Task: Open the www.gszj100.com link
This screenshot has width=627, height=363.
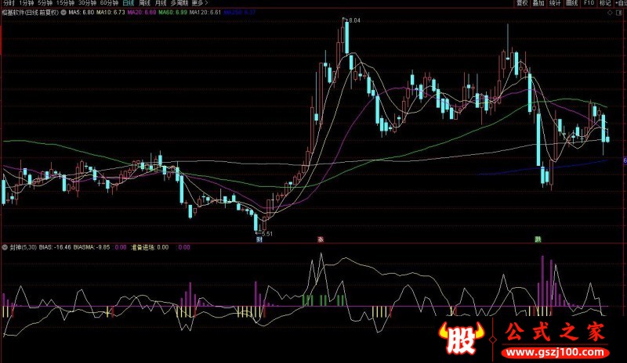Action: coord(555,352)
